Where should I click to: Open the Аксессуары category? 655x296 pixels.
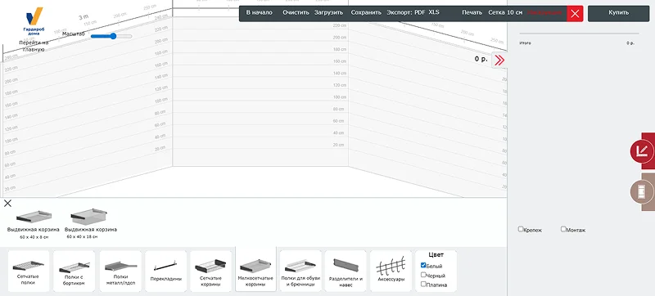(x=391, y=271)
